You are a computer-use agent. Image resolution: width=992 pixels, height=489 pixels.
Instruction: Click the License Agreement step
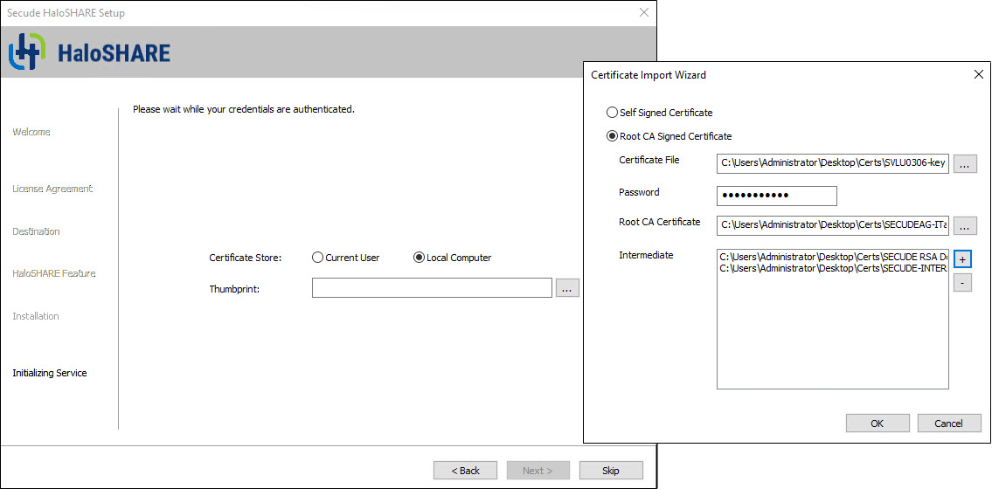tap(52, 189)
